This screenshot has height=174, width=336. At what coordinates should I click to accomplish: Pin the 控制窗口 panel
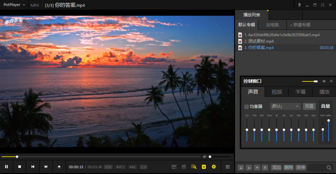pyautogui.click(x=324, y=81)
